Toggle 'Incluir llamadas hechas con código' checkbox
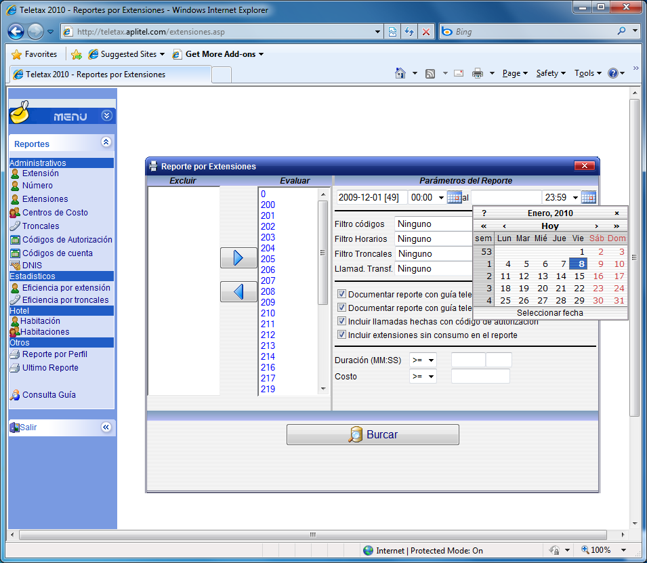The image size is (647, 563). tap(341, 321)
